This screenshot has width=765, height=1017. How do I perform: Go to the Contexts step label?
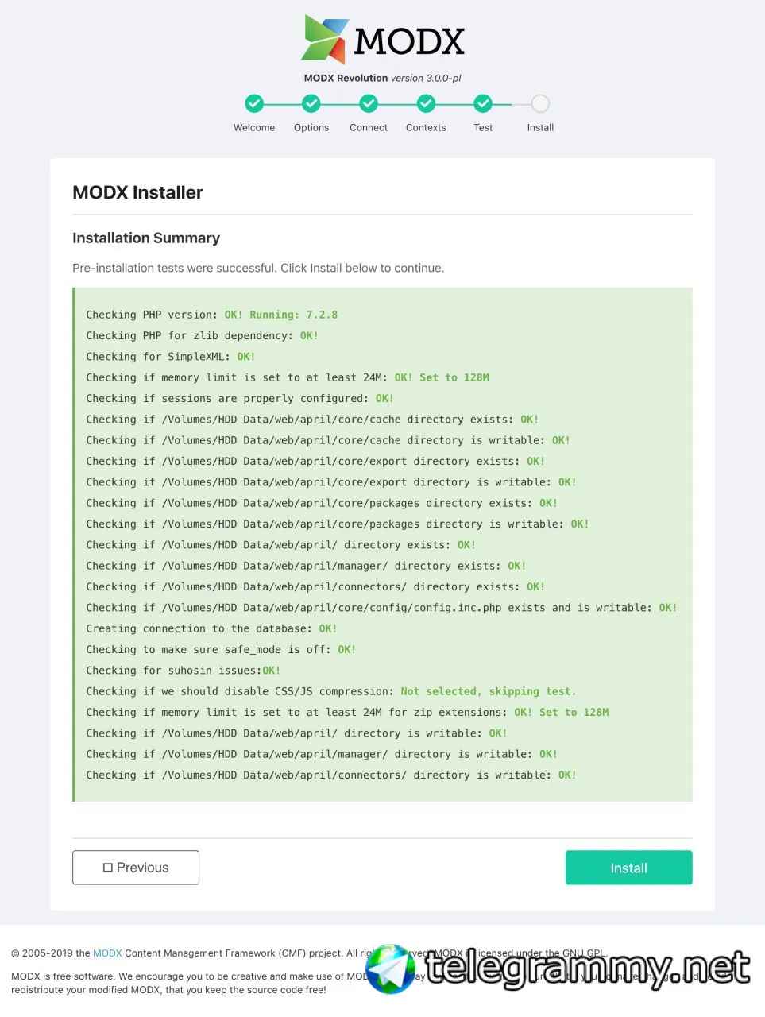coord(426,127)
